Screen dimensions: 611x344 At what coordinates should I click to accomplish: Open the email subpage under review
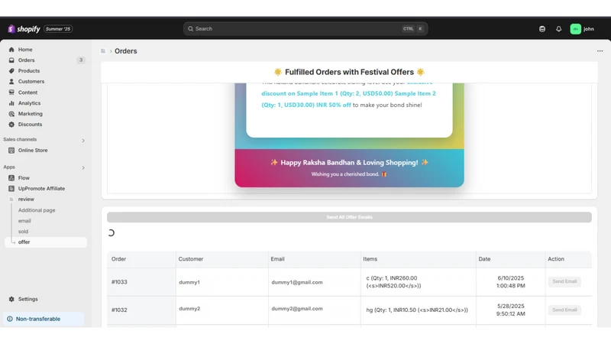tap(24, 221)
